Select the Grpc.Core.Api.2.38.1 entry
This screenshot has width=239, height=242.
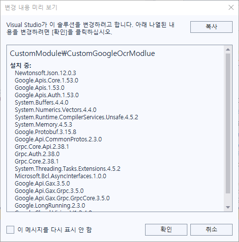42,147
